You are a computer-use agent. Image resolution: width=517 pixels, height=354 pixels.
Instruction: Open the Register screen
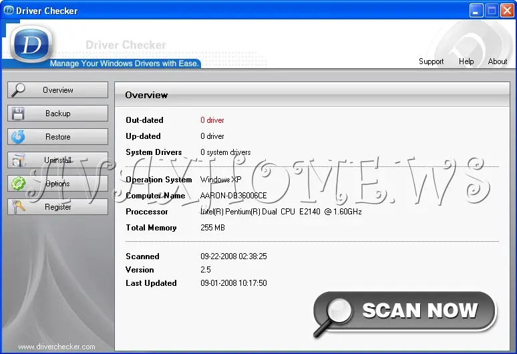pos(57,207)
